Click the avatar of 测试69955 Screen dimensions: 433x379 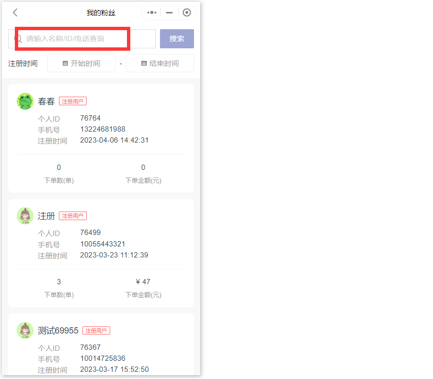point(25,330)
